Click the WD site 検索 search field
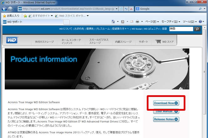208x138 pixels. coord(181,29)
